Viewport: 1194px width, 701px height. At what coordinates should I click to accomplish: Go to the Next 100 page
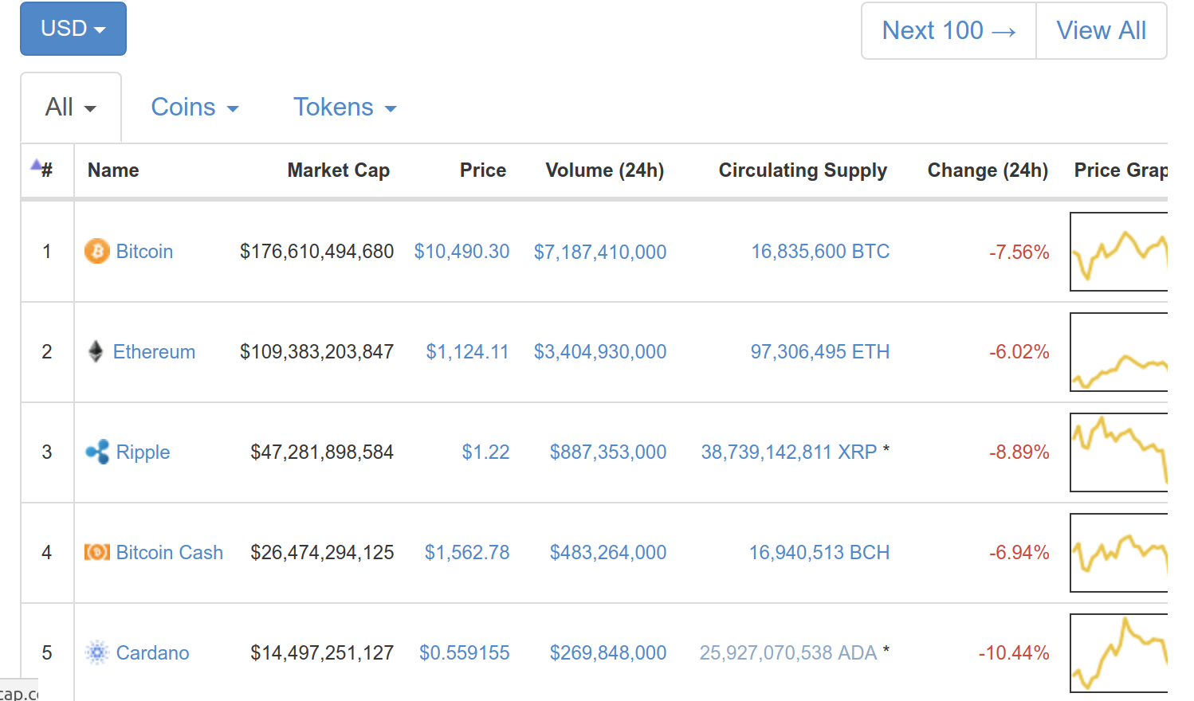[x=949, y=31]
